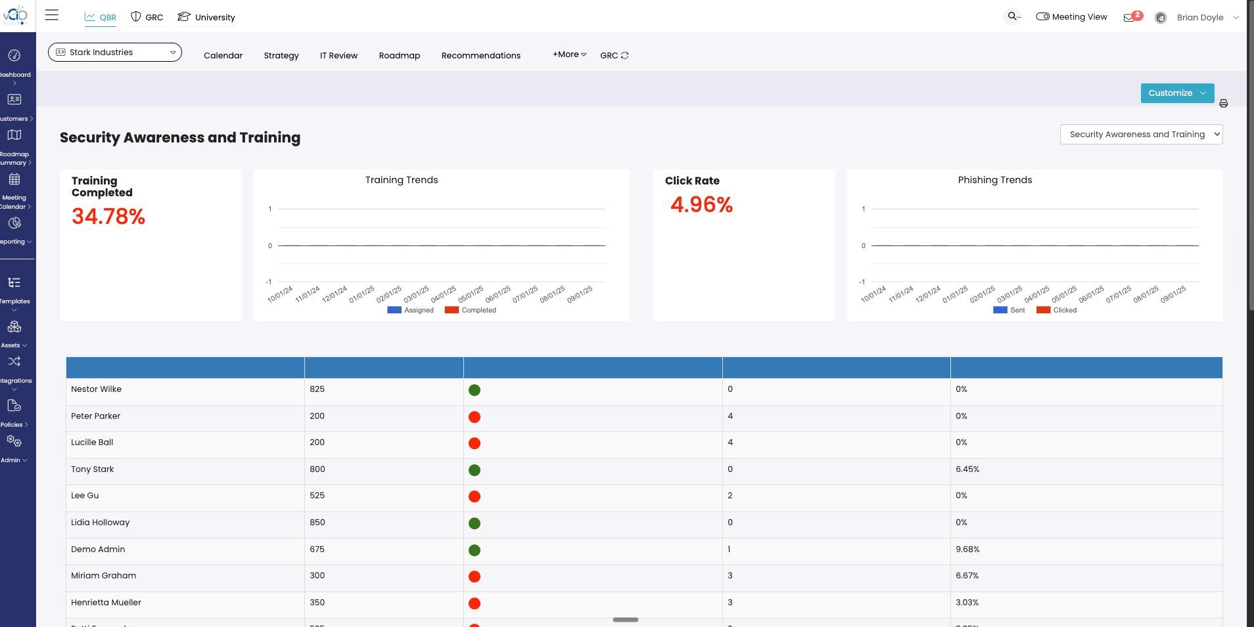Click the search magnifier icon
The height and width of the screenshot is (627, 1254).
point(1013,16)
